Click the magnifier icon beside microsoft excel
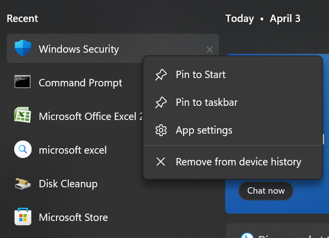This screenshot has width=329, height=238. pos(23,150)
